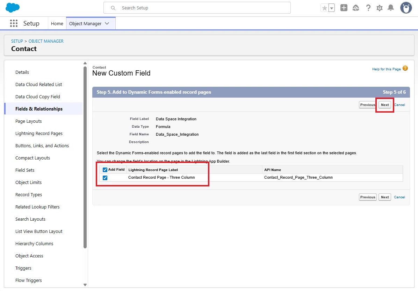The width and height of the screenshot is (418, 291).
Task: Open the Help question mark icon
Action: pos(368,8)
